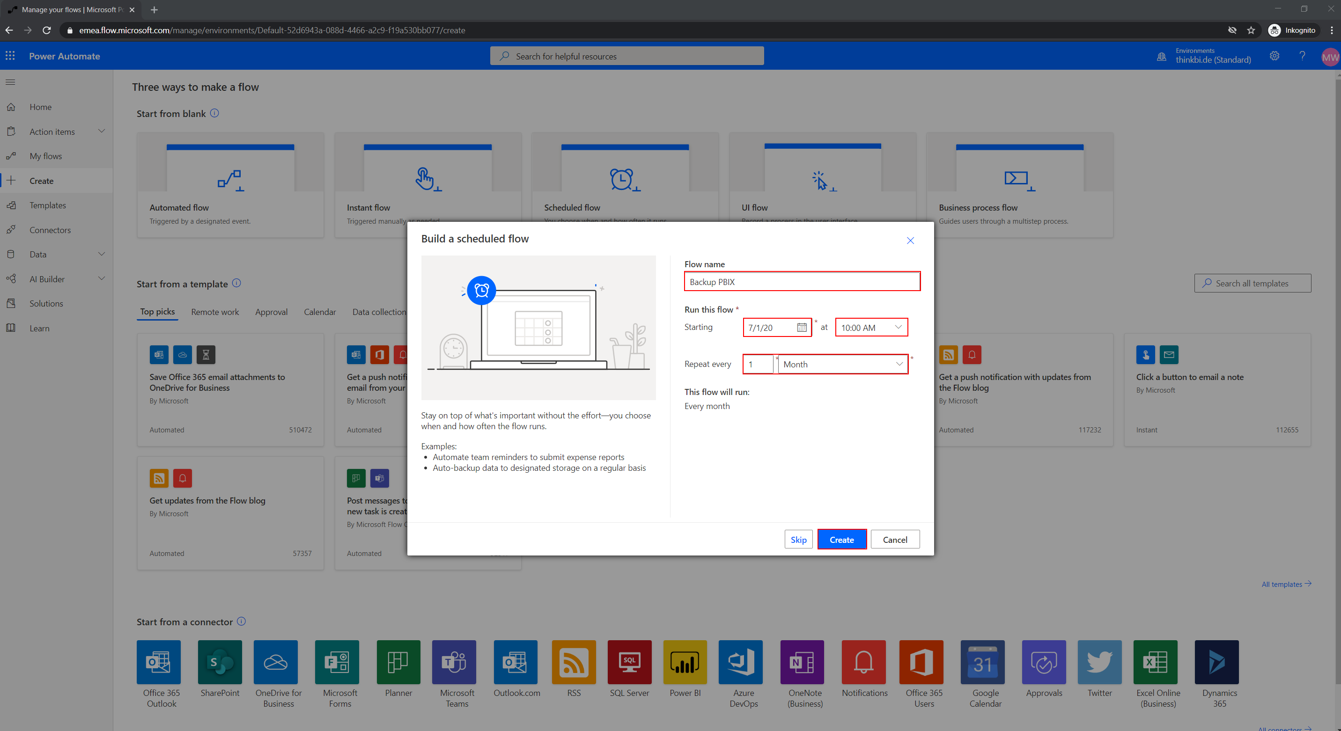Viewport: 1341px width, 731px height.
Task: Choose the Power BI connector icon
Action: 685,662
